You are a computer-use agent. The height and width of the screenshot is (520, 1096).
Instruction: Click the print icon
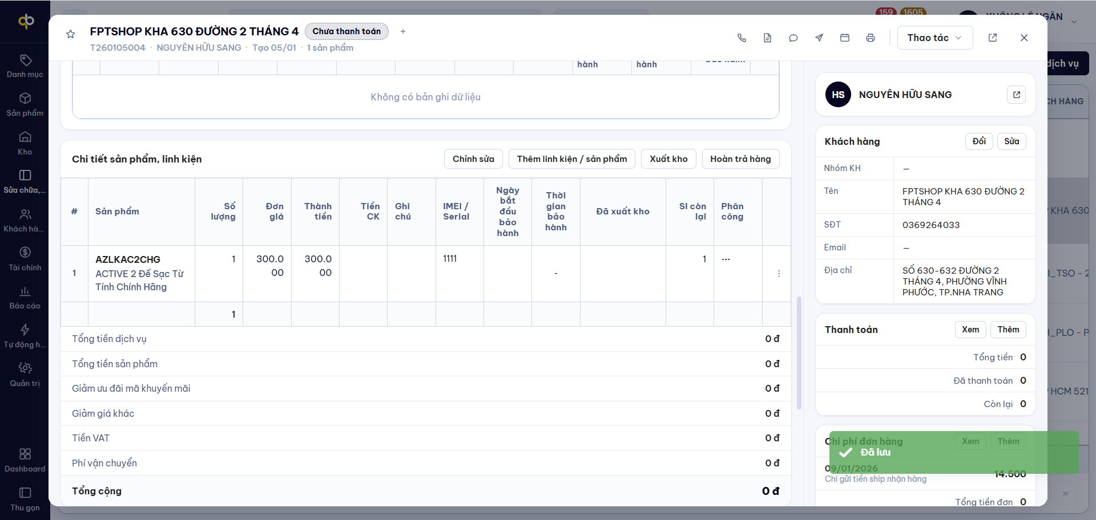(871, 38)
